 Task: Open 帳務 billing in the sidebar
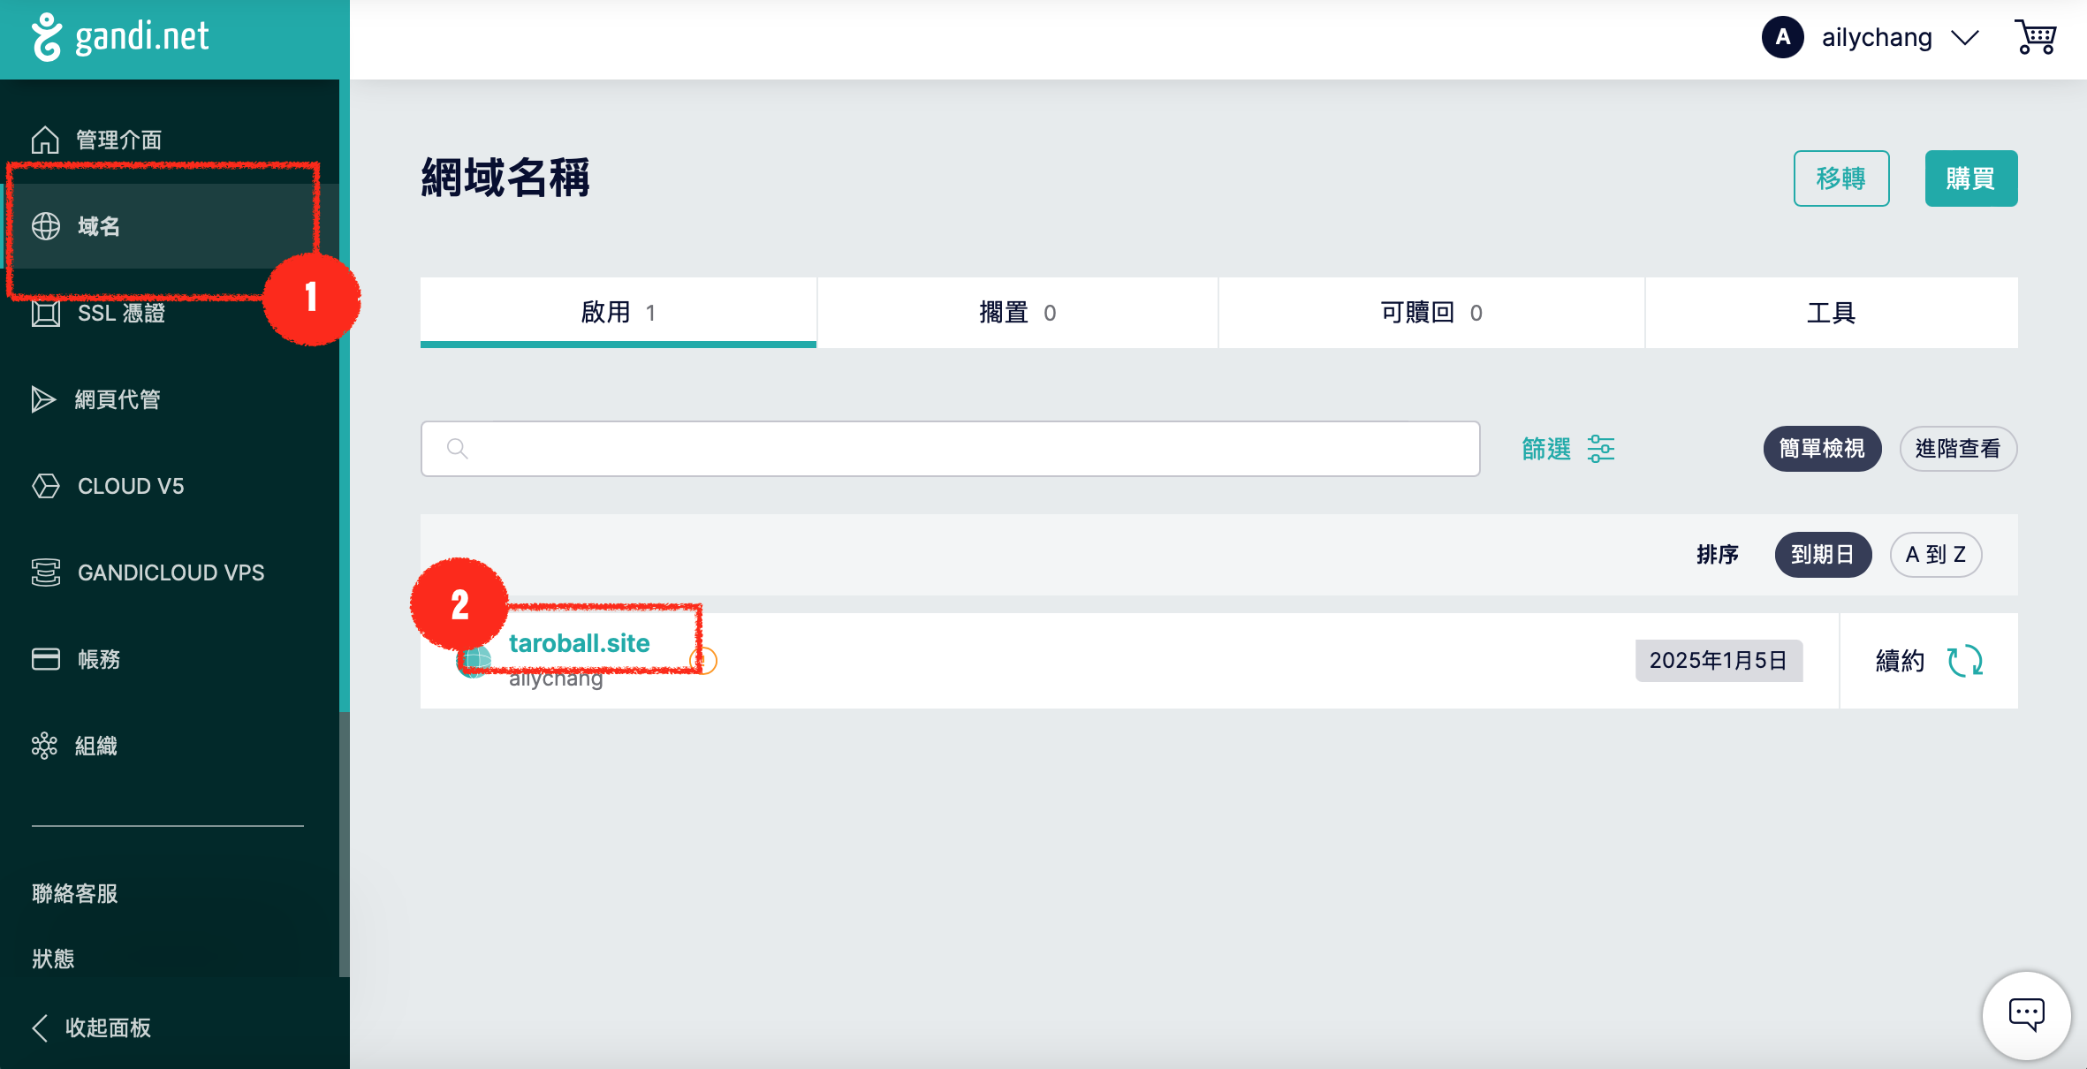[x=98, y=659]
